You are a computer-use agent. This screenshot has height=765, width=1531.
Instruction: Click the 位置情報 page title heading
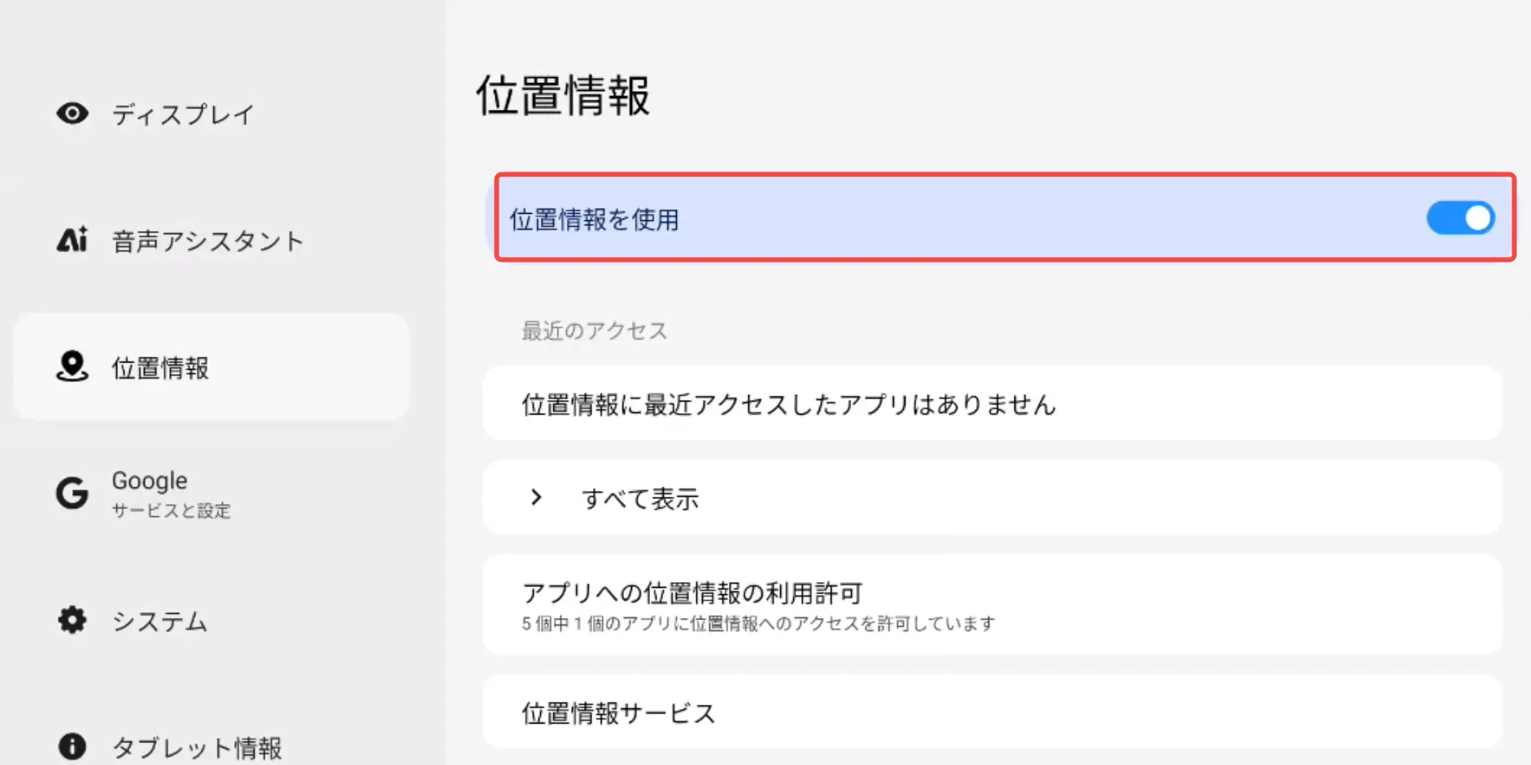563,96
